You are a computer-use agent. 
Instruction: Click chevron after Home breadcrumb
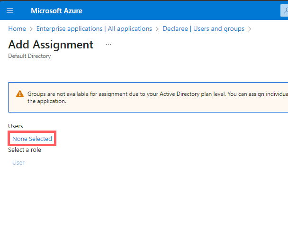(x=31, y=29)
